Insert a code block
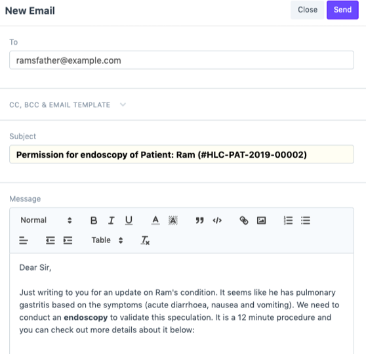 click(x=217, y=220)
